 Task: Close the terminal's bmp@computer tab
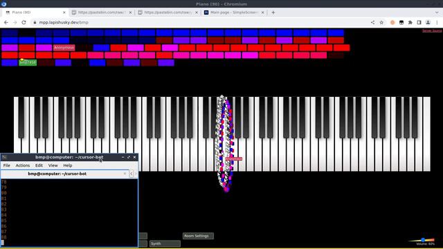[x=125, y=174]
